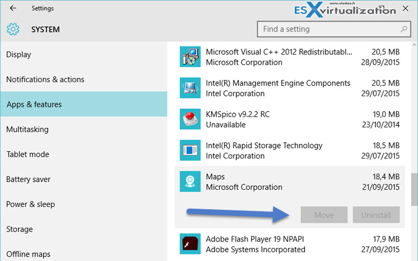Click the scrollbar up arrow
418x261 pixels.
[414, 45]
